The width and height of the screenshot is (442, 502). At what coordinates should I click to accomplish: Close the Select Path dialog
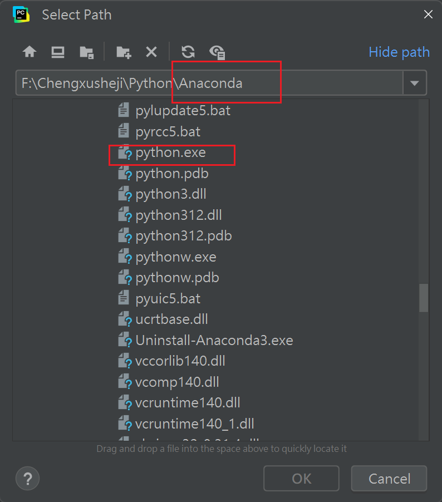pyautogui.click(x=428, y=14)
